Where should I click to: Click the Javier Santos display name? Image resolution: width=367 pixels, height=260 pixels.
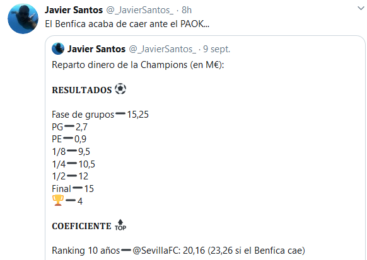74,10
